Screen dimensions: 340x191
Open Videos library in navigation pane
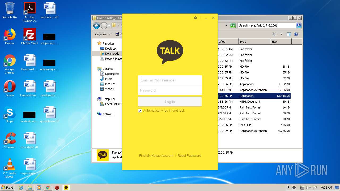click(107, 89)
